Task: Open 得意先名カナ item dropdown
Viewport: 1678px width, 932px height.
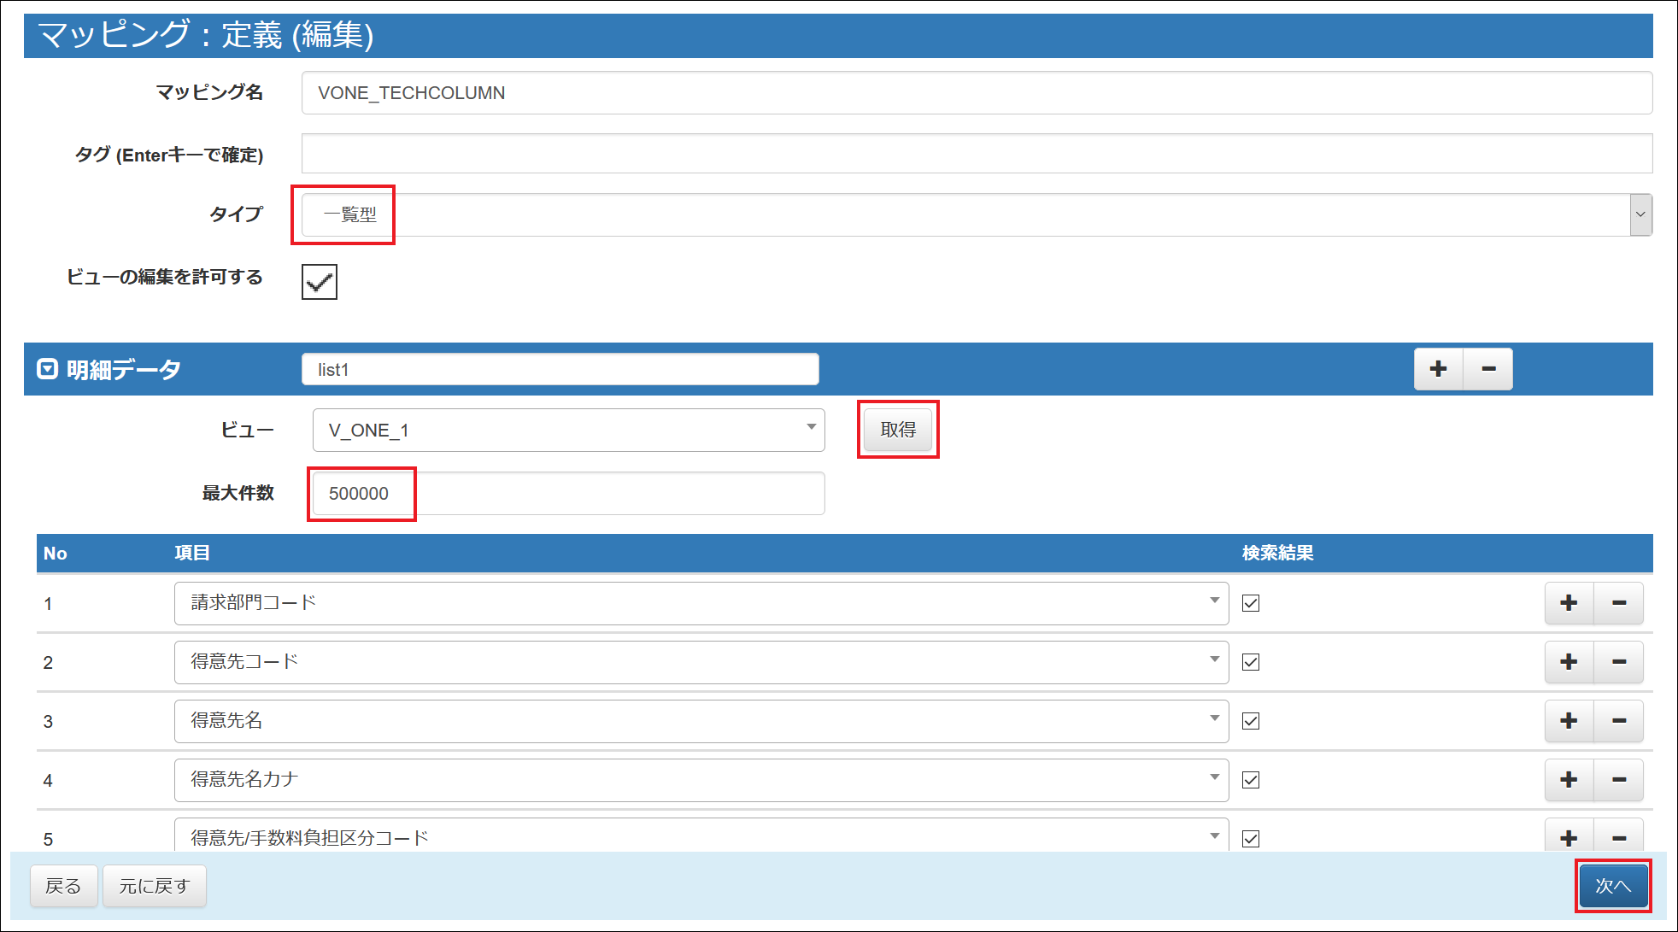Action: click(701, 780)
